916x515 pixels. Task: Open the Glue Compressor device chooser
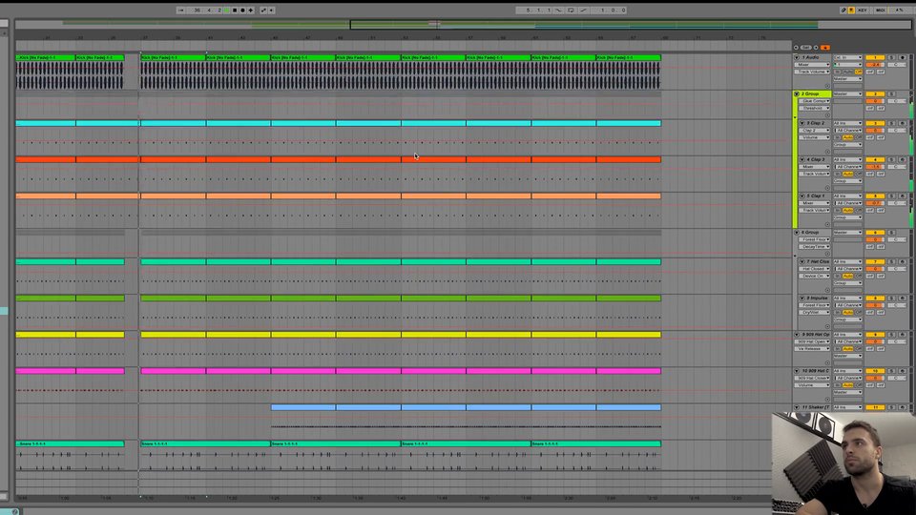point(814,101)
